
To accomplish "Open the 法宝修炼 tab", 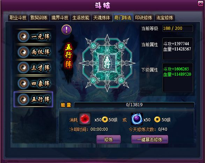I will (x=164, y=18).
